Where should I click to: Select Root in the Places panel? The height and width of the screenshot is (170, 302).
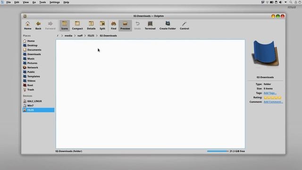38,85
